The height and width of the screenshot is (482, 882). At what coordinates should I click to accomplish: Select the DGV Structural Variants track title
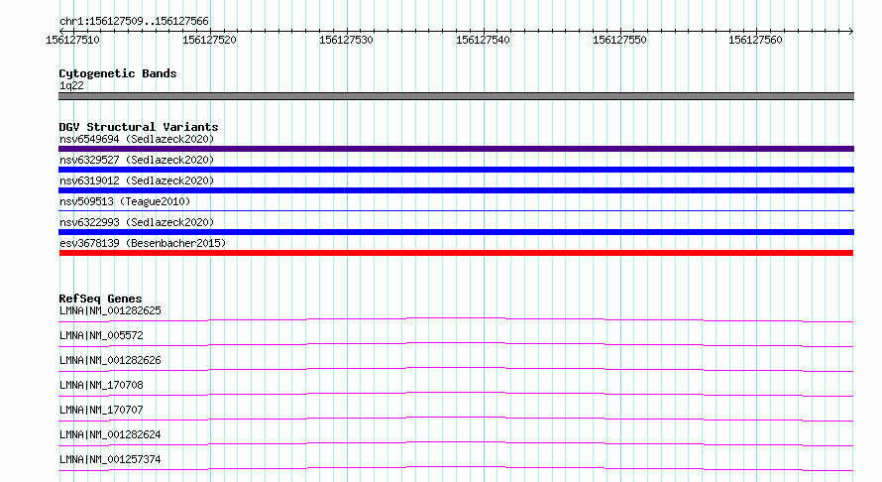[139, 127]
